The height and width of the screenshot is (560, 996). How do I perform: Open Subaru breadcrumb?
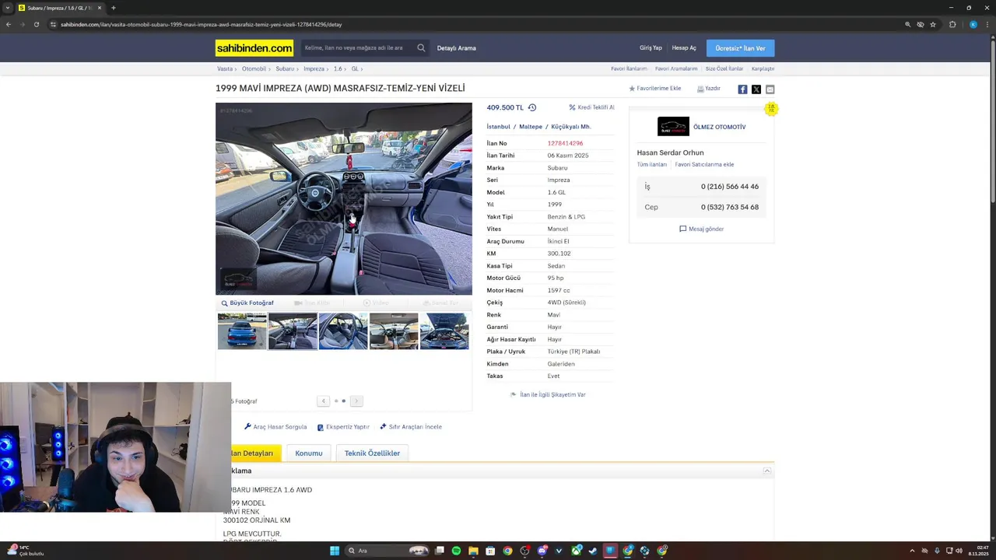pos(285,68)
